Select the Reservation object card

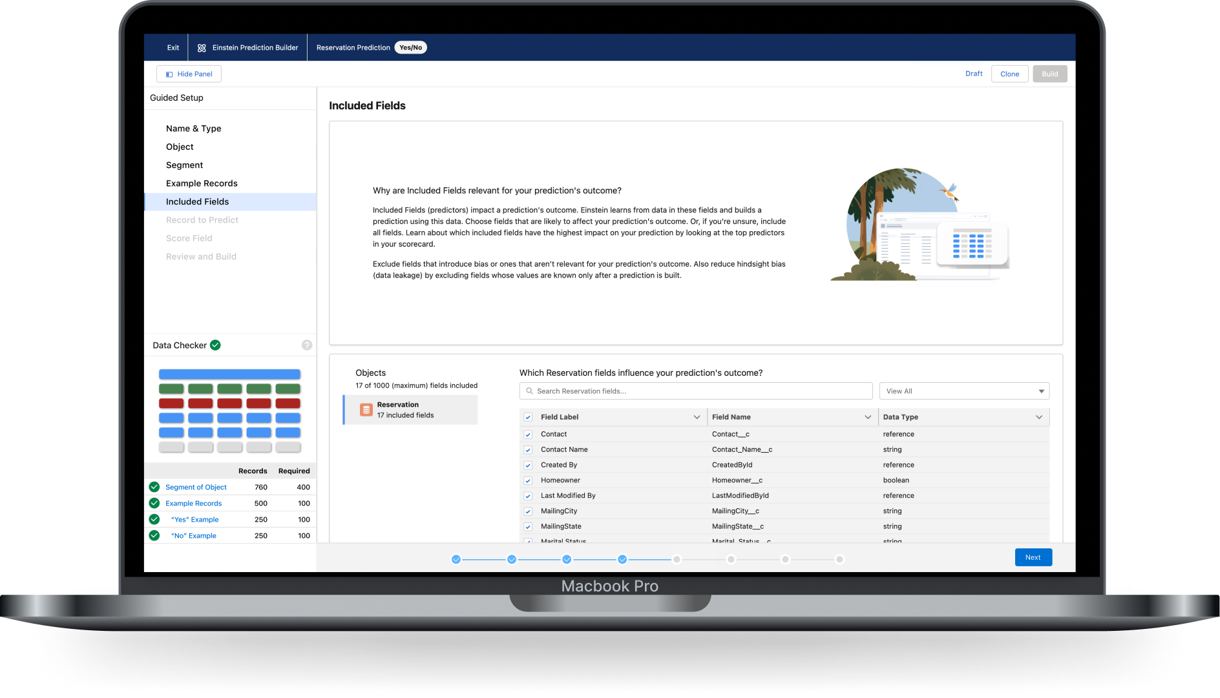410,409
